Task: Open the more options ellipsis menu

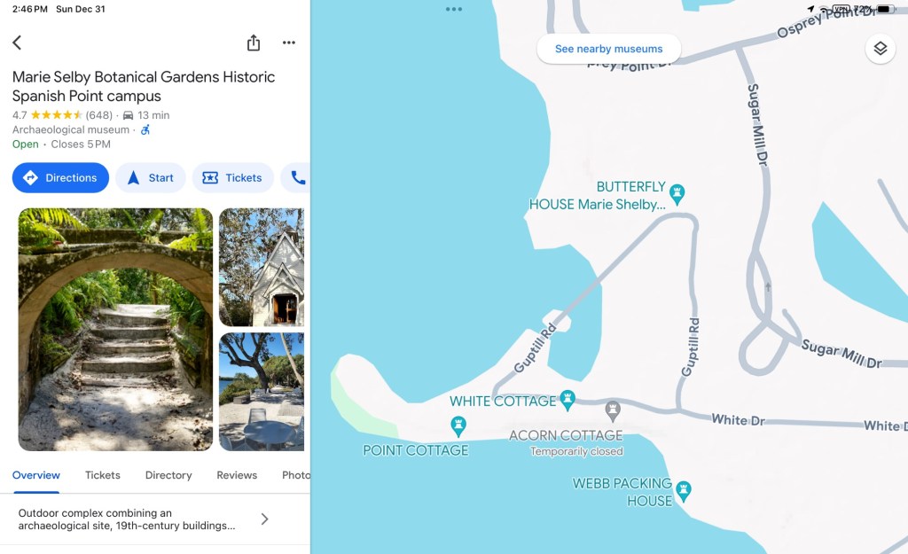Action: [x=289, y=43]
